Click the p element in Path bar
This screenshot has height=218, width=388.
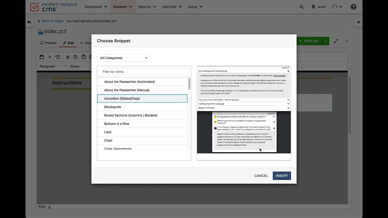(x=49, y=207)
